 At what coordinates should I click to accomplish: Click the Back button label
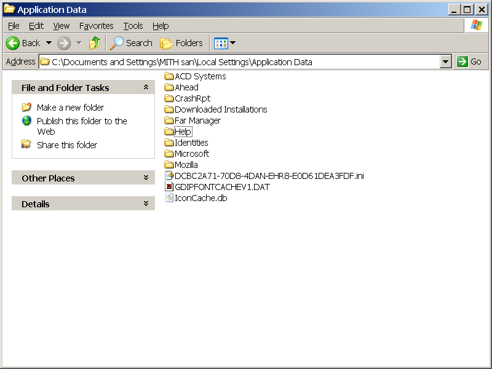(31, 43)
